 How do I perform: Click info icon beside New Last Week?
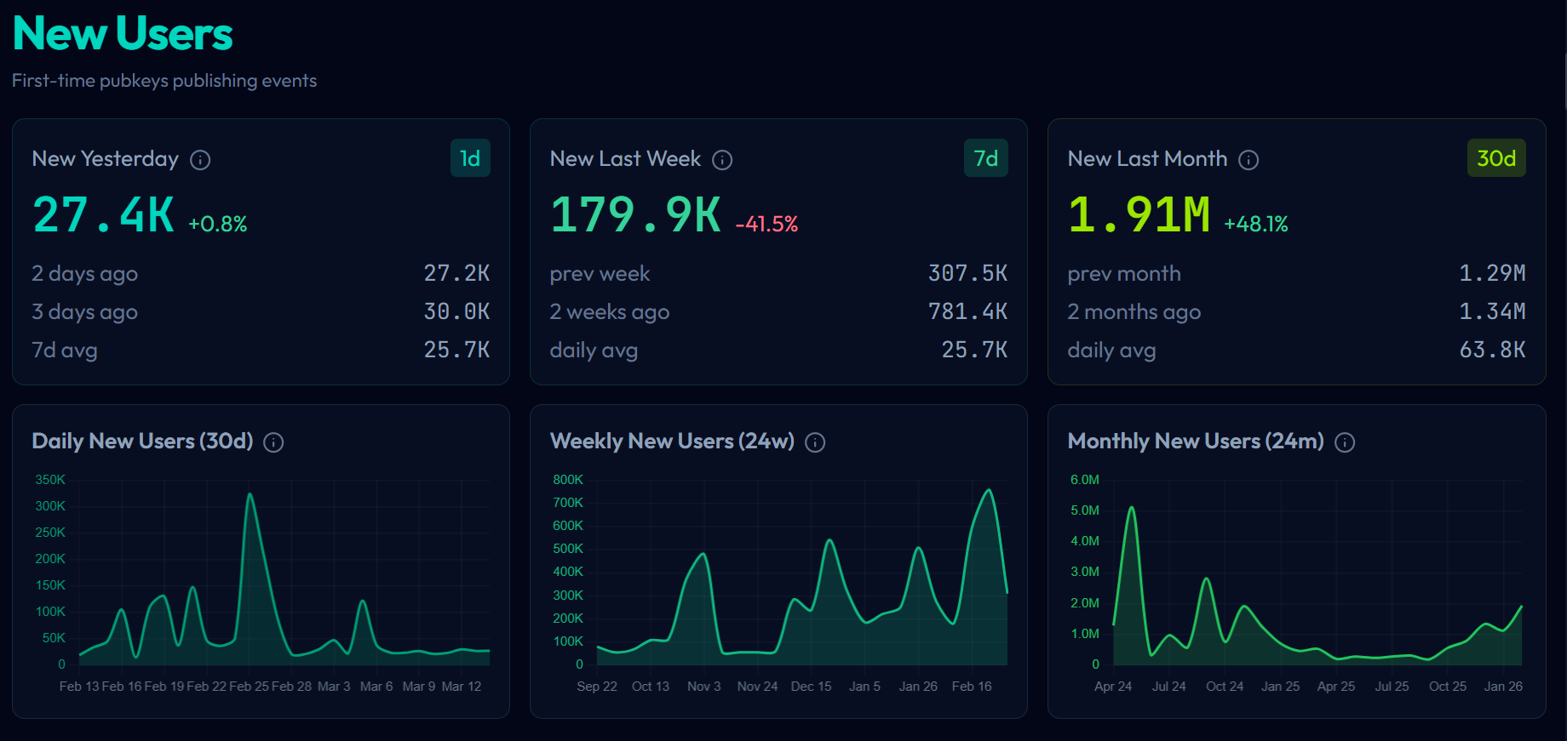point(722,160)
